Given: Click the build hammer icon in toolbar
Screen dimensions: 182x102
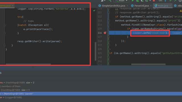Looking at the screenshot, I should pyautogui.click(x=110, y=1).
